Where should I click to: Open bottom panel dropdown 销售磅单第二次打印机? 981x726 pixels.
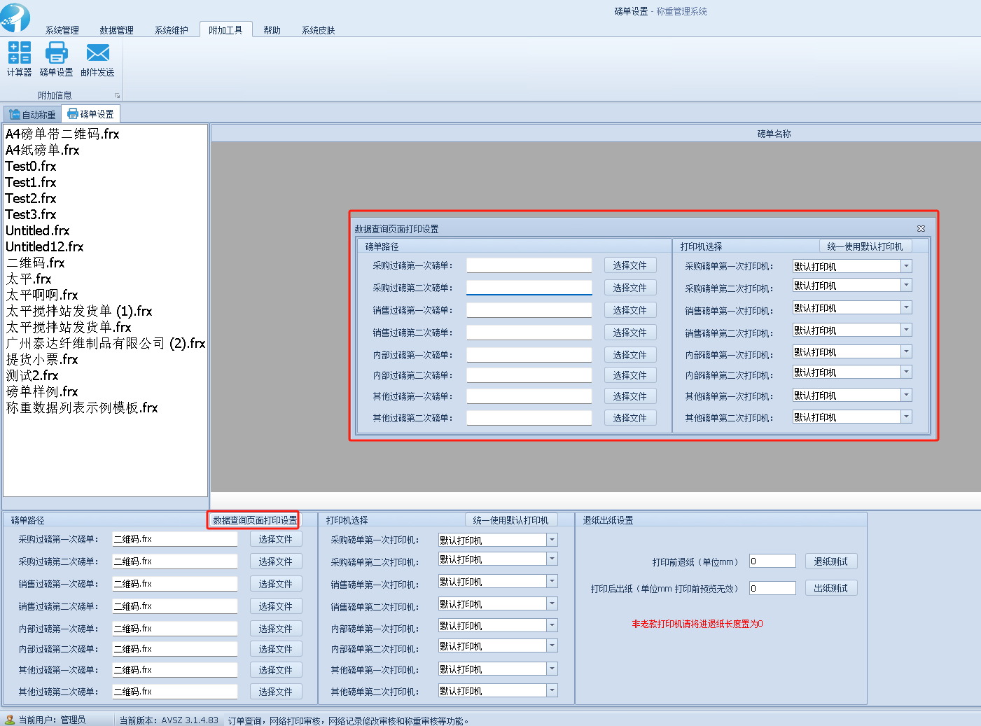(552, 603)
